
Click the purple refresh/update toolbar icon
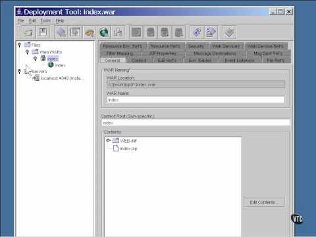click(x=197, y=32)
